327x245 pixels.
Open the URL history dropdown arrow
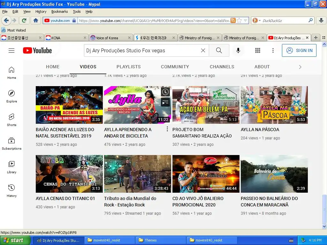(x=246, y=20)
